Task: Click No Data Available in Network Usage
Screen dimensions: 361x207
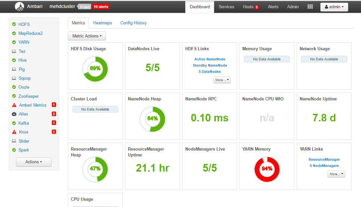Action: pos(324,59)
